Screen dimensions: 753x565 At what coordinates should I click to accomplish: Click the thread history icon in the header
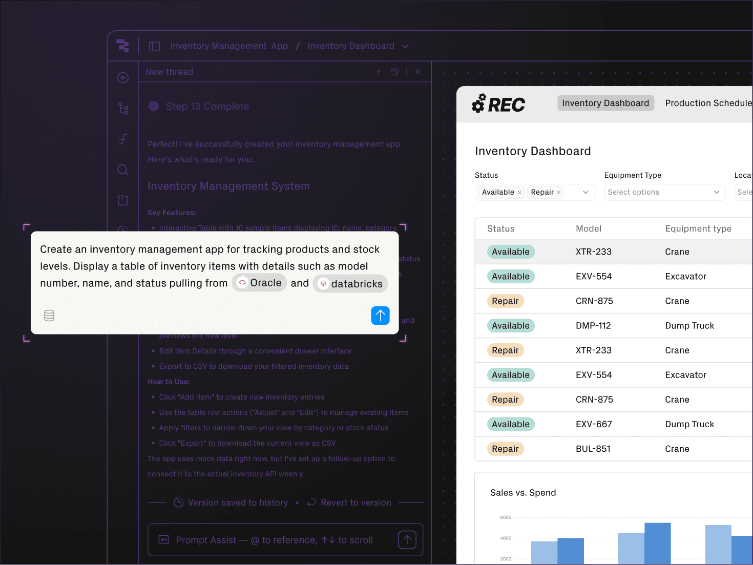[x=394, y=72]
